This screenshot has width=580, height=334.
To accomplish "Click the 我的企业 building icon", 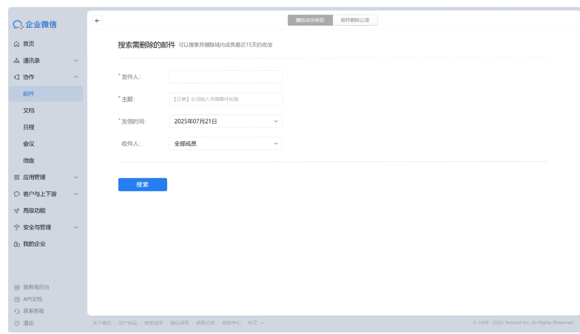I will click(x=17, y=244).
